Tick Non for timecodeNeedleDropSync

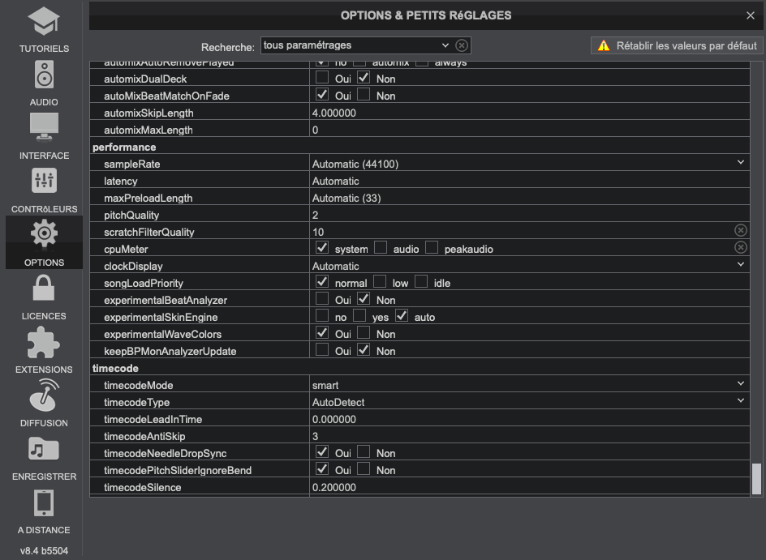coord(364,453)
